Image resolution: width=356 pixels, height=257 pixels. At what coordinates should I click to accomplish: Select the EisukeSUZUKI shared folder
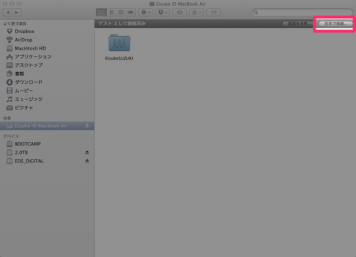pos(119,47)
